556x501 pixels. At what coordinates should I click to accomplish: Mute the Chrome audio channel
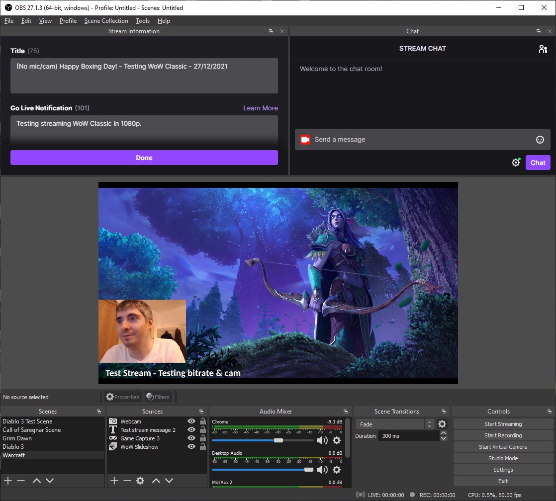pyautogui.click(x=322, y=440)
